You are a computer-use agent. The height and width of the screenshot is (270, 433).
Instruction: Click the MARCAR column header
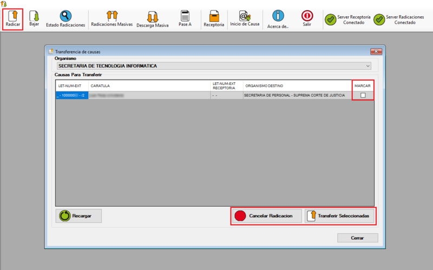coord(363,86)
